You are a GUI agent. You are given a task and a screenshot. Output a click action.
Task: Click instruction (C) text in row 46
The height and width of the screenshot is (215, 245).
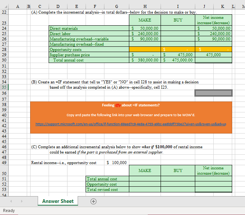coord(117,147)
